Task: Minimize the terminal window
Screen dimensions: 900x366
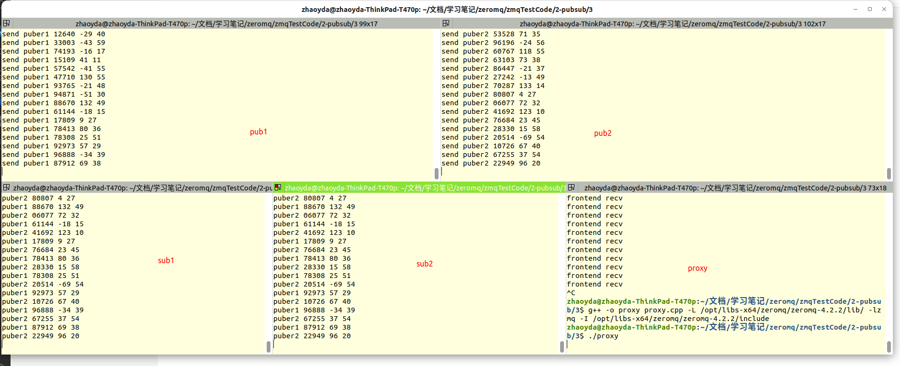Action: coord(855,9)
